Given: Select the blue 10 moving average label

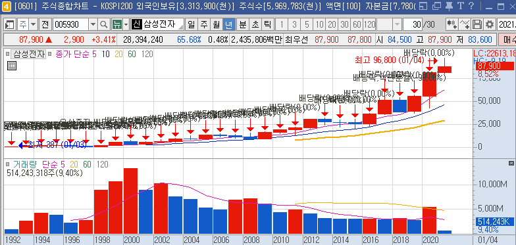Looking at the screenshot, I should point(105,54).
